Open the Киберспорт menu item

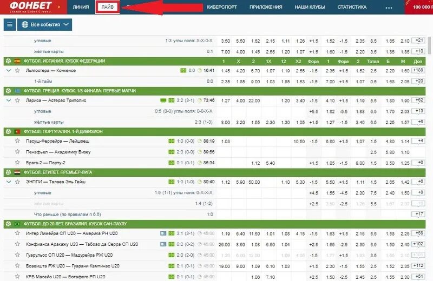pyautogui.click(x=222, y=7)
